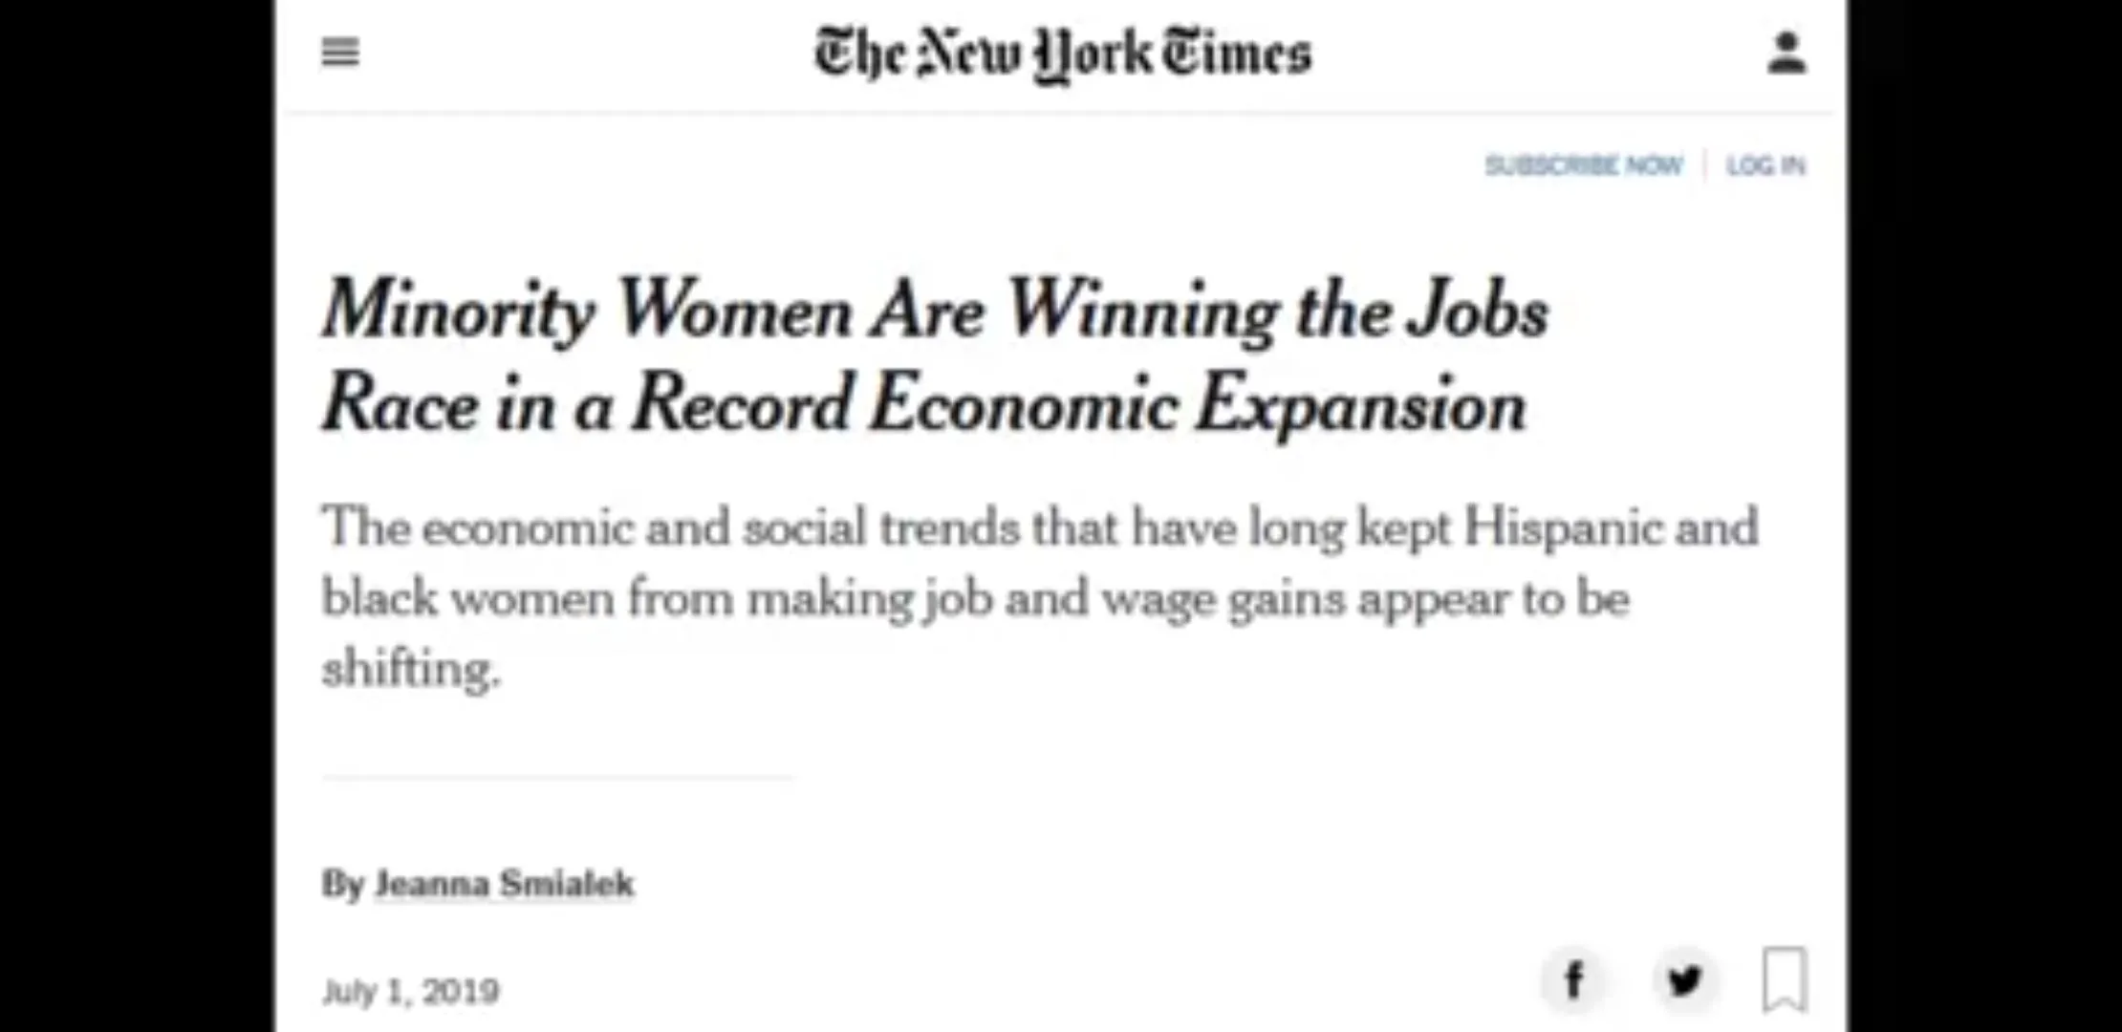The height and width of the screenshot is (1032, 2122).
Task: Share the article on Twitter
Action: pyautogui.click(x=1684, y=979)
